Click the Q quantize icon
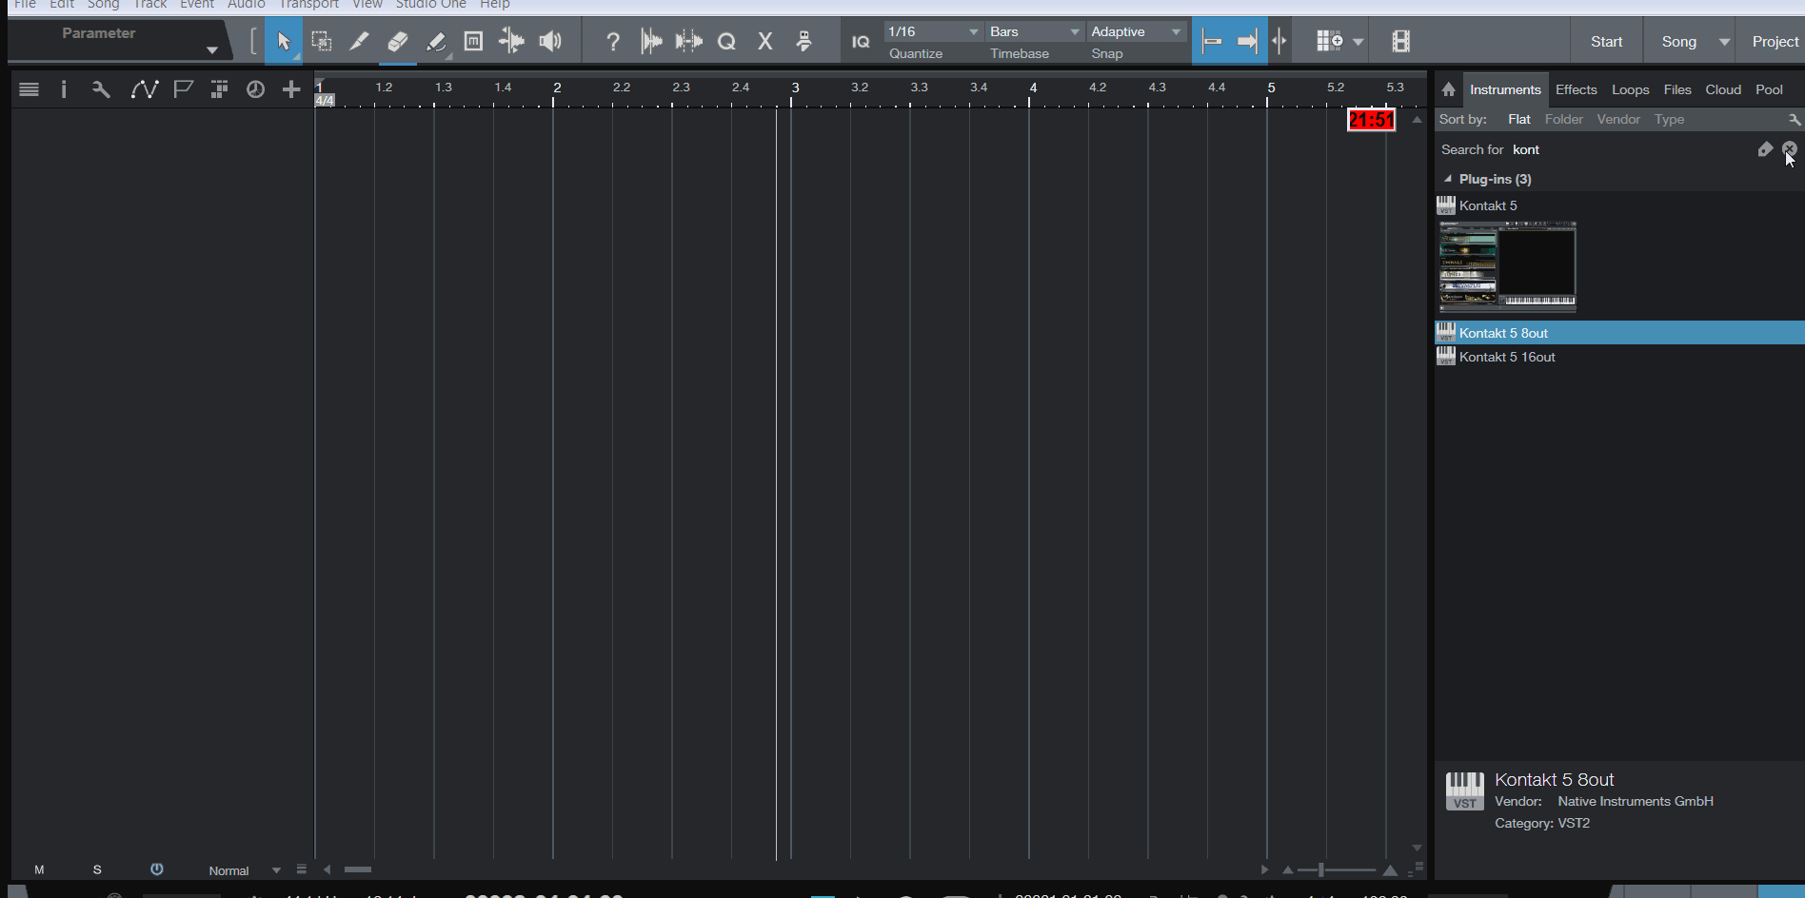1805x898 pixels. [x=726, y=41]
